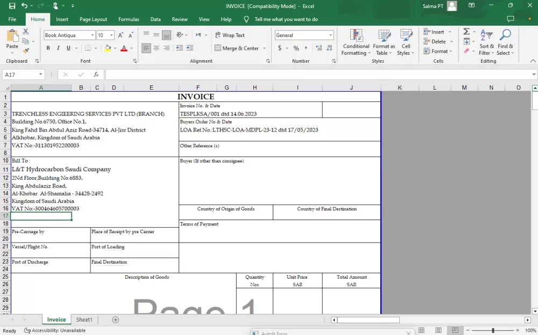The height and width of the screenshot is (335, 538).
Task: Align cell content to the bottom
Action: coord(166,35)
